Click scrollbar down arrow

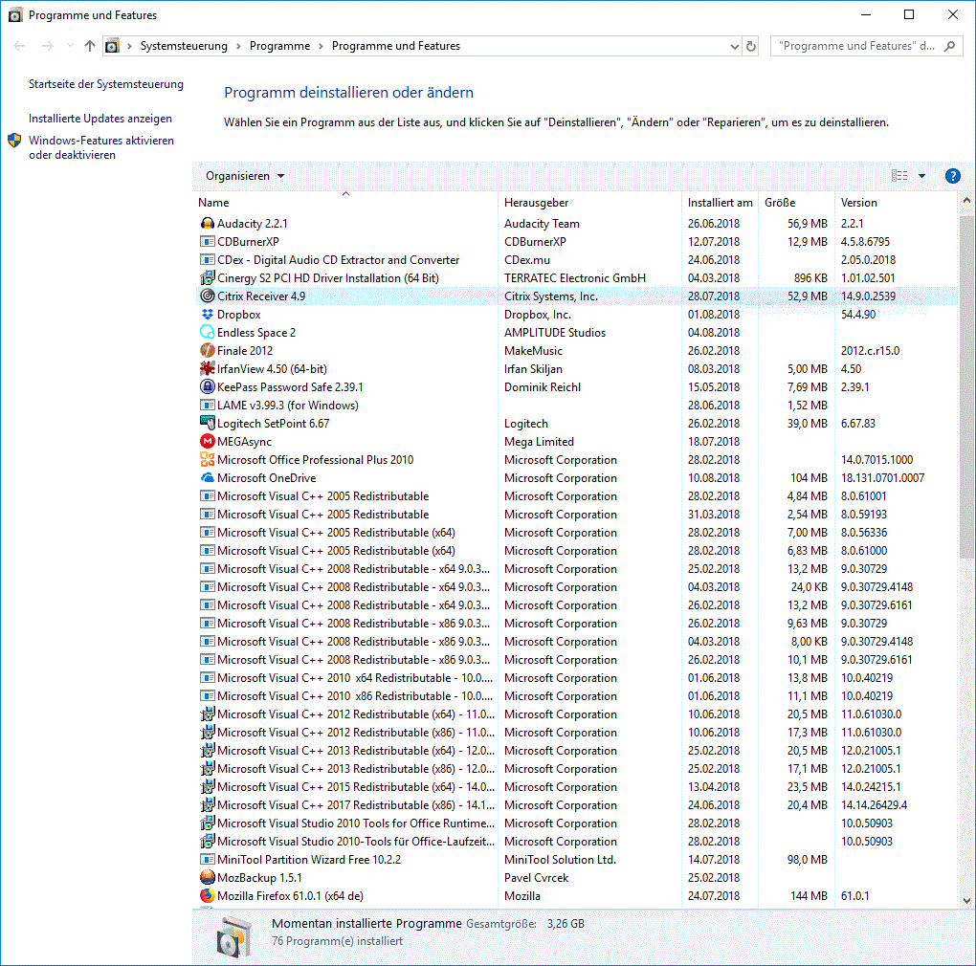pyautogui.click(x=966, y=900)
